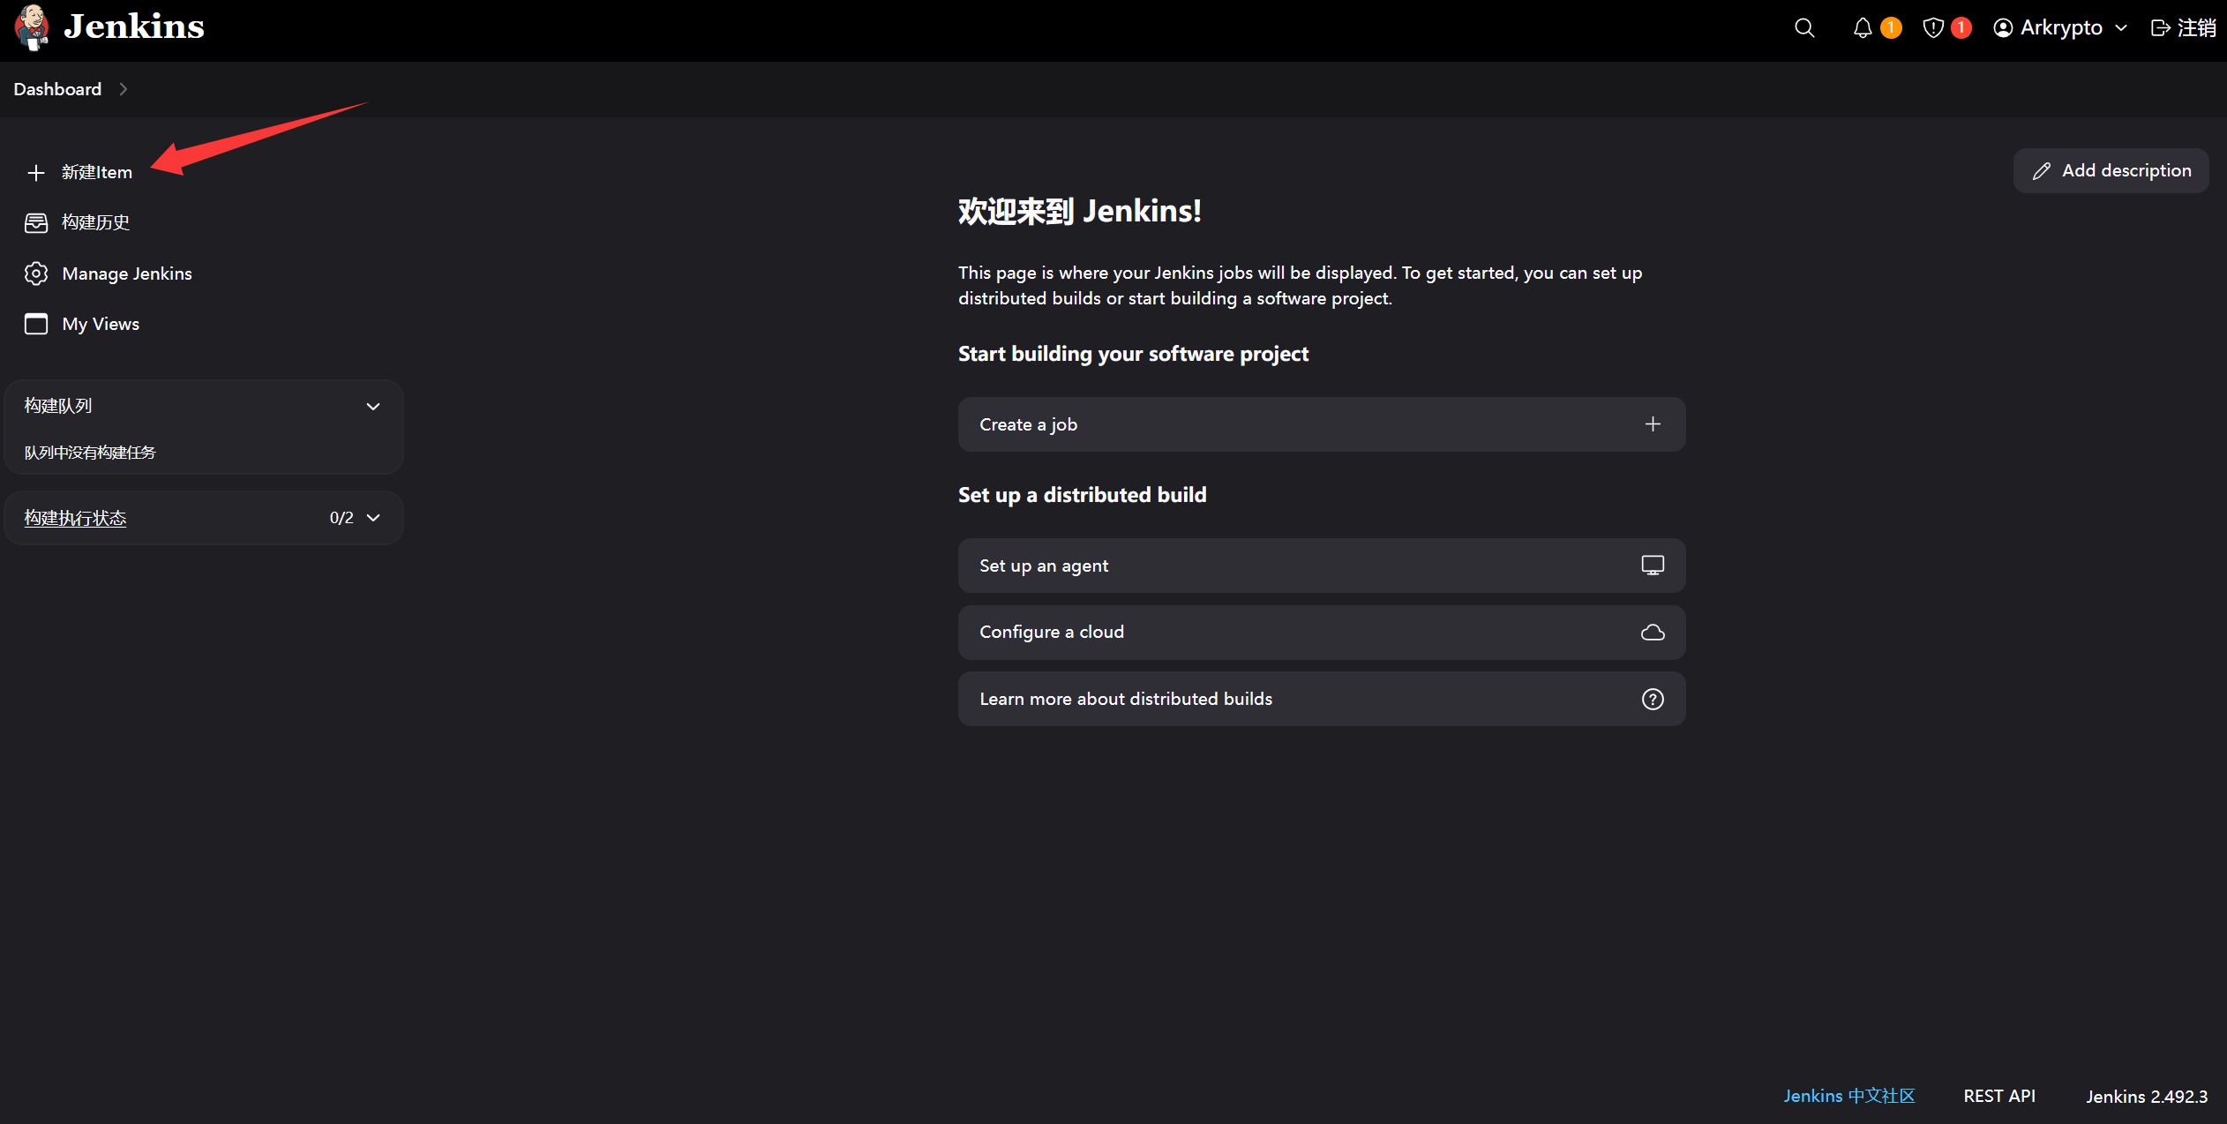Click the Jenkins butler logo icon

(x=32, y=27)
